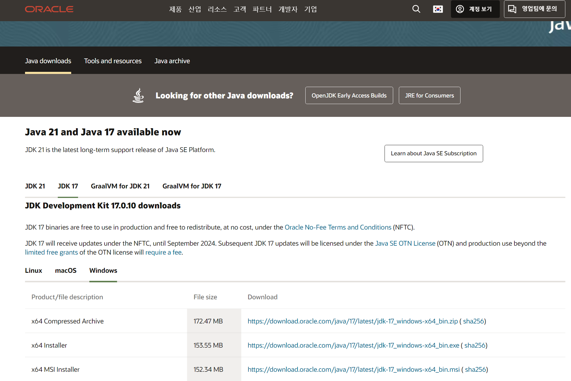Screen dimensions: 571x381
Task: Switch to Tools and resources tab
Action: pos(113,61)
